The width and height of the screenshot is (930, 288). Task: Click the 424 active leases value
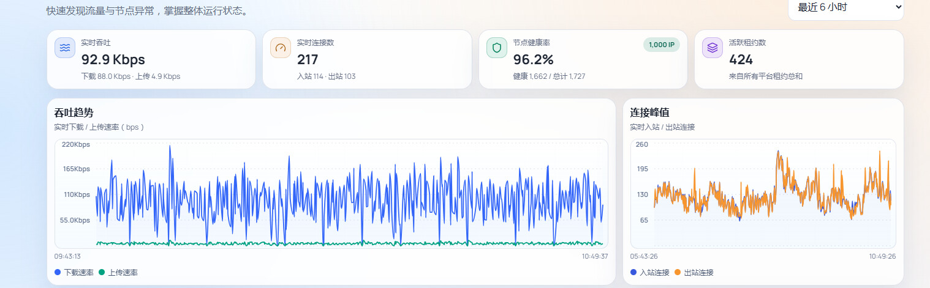tap(741, 60)
